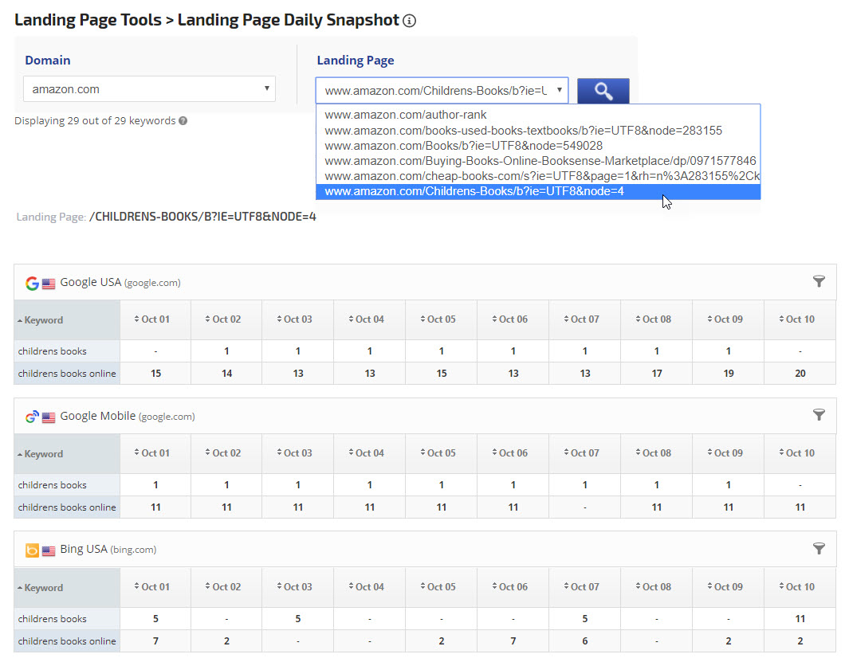The width and height of the screenshot is (845, 662).
Task: Click the magnifying glass search button
Action: coord(603,91)
